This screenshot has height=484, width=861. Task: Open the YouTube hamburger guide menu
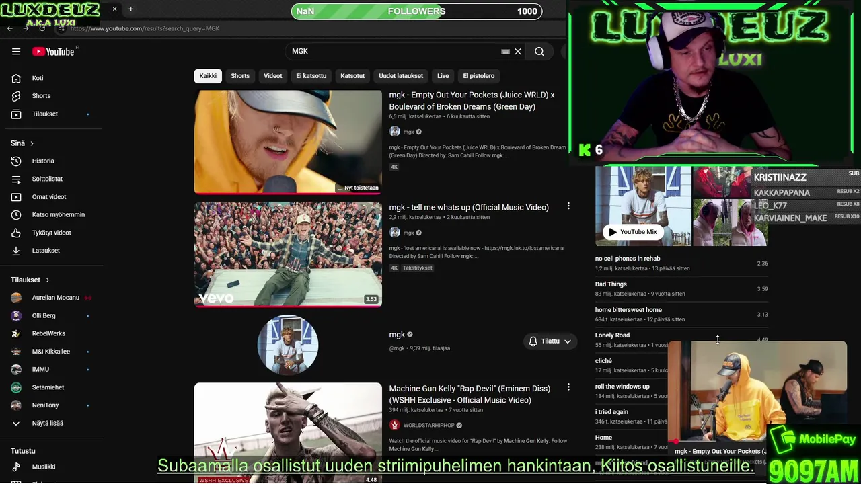16,52
